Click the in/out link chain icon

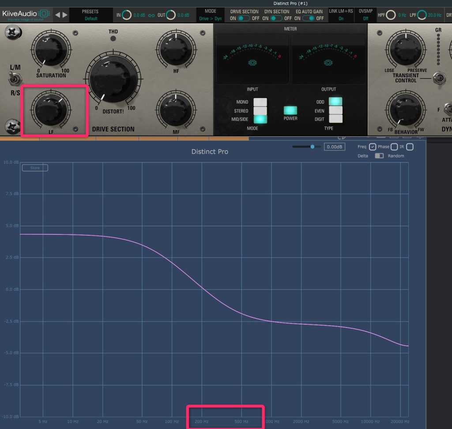(x=151, y=15)
